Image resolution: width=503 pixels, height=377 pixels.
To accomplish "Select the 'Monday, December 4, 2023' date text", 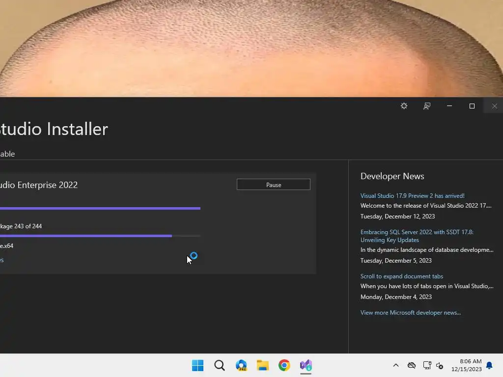I will click(x=396, y=297).
